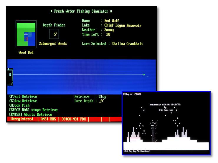218x163 pixels.
Task: Select the weed patch on the minimap
Action: tap(30, 35)
